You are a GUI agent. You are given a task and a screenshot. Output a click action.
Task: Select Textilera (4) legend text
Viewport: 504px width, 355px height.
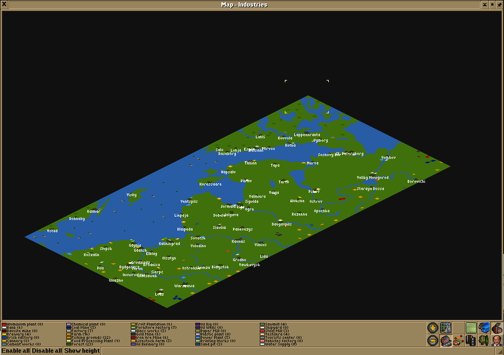point(278,334)
